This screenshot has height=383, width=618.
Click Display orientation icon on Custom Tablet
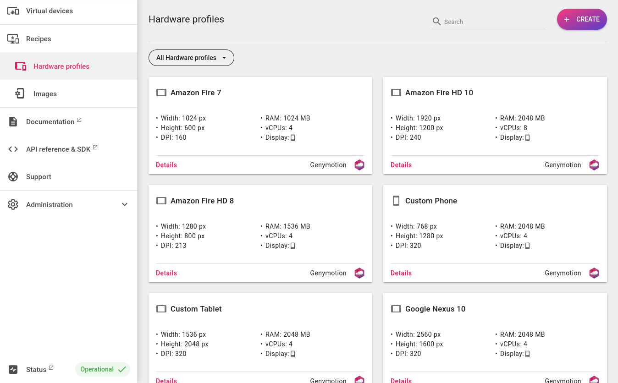(x=293, y=354)
